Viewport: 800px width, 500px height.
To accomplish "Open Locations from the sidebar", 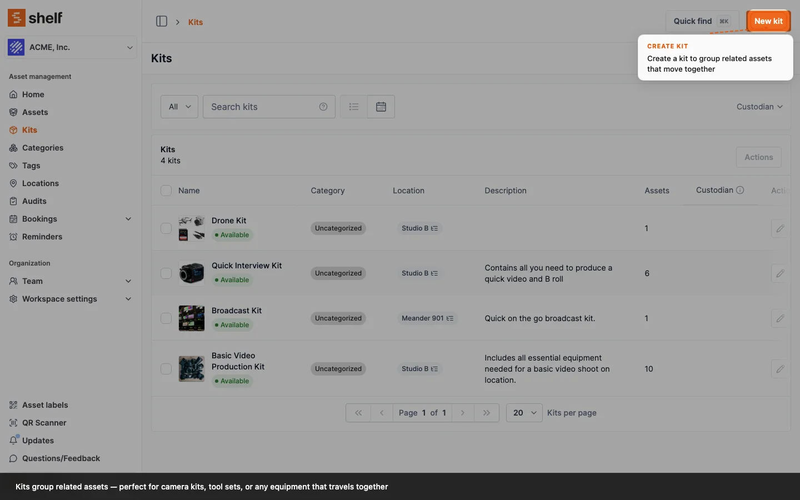I will pyautogui.click(x=40, y=183).
